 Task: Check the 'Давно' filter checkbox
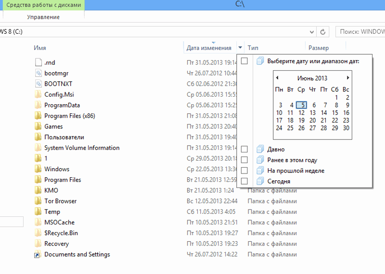(244, 149)
